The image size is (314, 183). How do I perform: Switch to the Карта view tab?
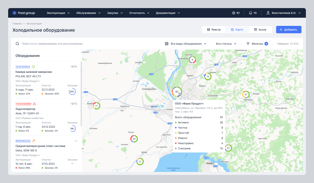[237, 29]
